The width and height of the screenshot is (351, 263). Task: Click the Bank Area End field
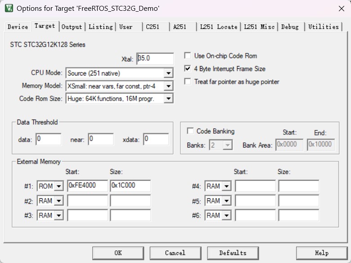coord(321,145)
